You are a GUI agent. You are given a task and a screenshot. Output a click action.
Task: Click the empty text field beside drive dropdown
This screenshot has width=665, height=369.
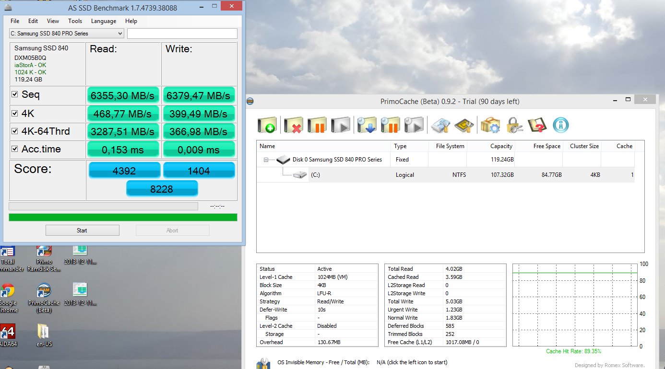coord(182,34)
